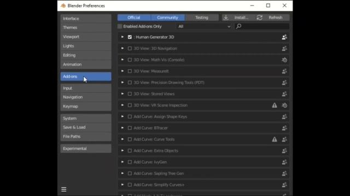Screen dimensions: 350x196
Task: Click the add-on search field
Action: (x=262, y=27)
